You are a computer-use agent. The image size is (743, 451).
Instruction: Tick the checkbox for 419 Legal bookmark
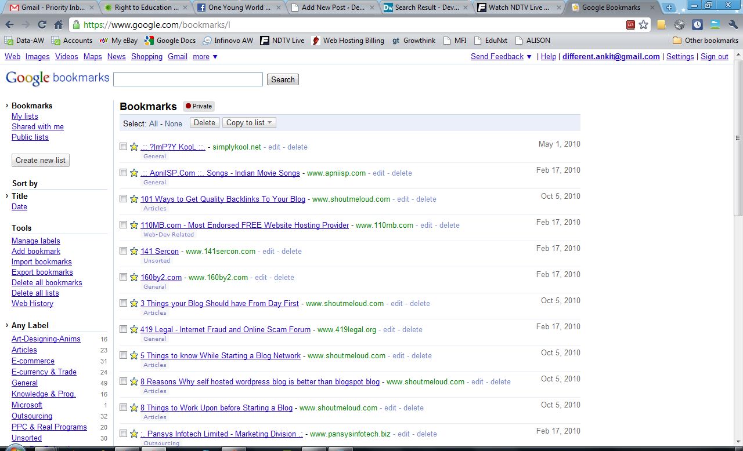[x=123, y=329]
